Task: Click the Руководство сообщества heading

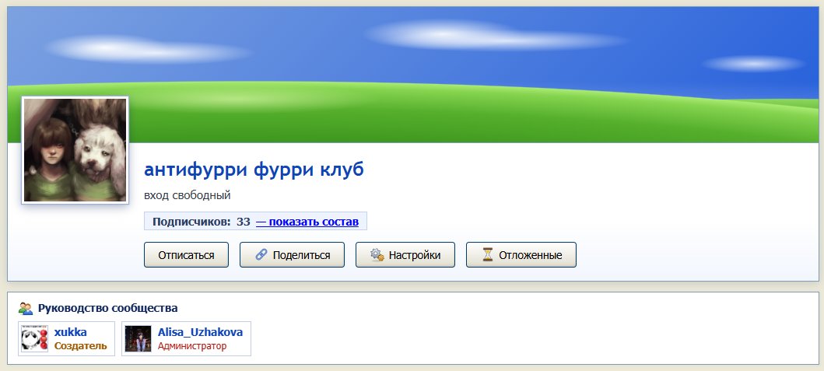Action: [x=107, y=309]
